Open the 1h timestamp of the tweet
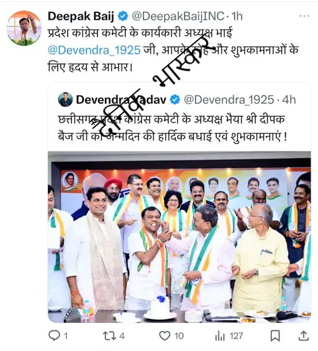The height and width of the screenshot is (351, 318). pyautogui.click(x=237, y=16)
